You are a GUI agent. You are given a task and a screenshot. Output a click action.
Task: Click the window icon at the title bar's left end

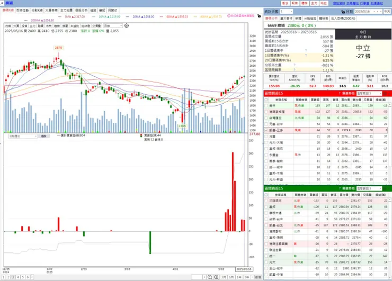2,3
